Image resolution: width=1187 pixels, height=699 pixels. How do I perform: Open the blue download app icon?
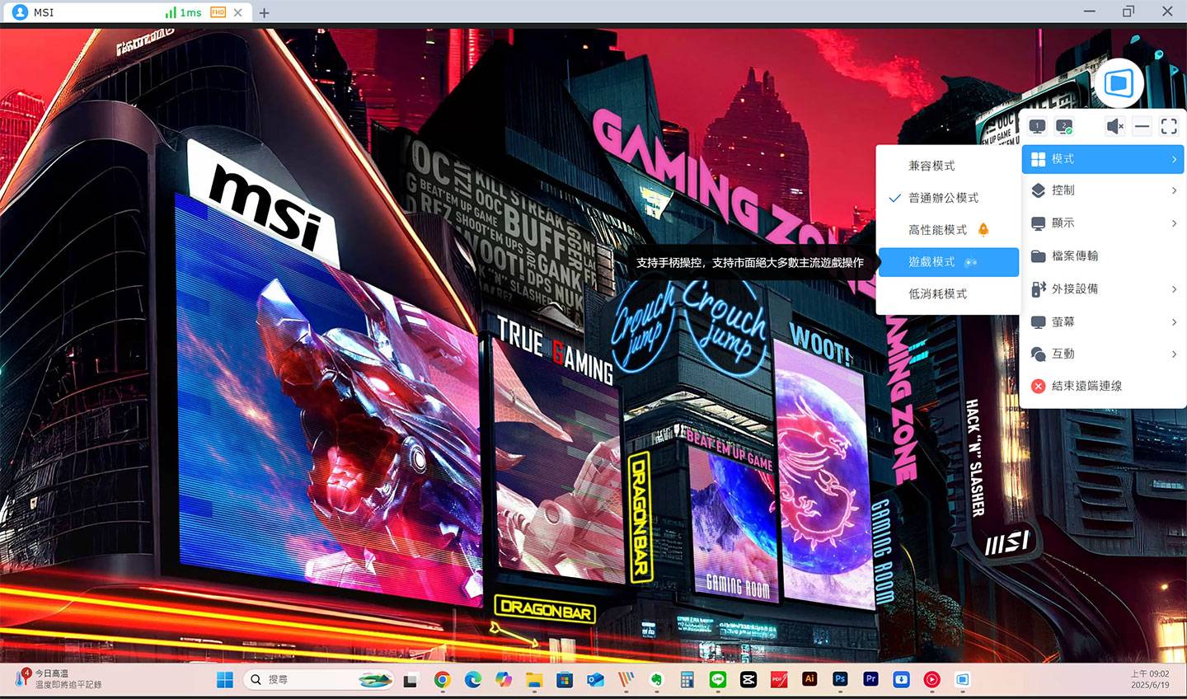pyautogui.click(x=901, y=680)
